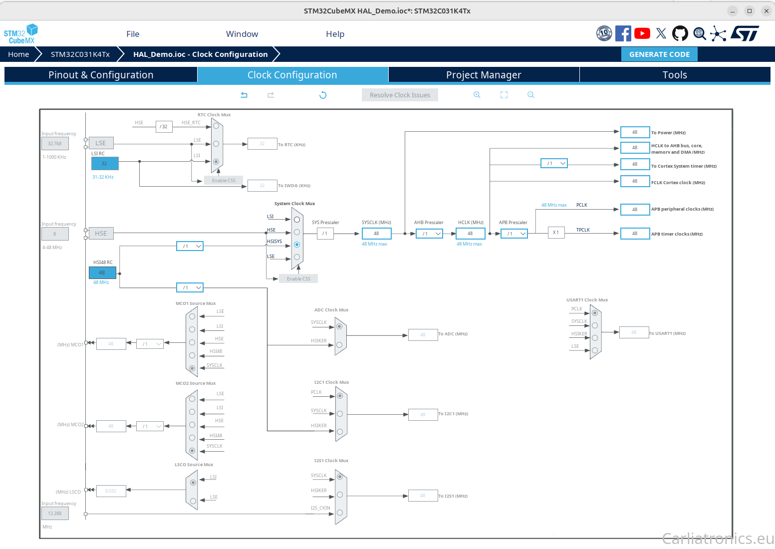
Task: Open the Facebook icon link
Action: [623, 33]
